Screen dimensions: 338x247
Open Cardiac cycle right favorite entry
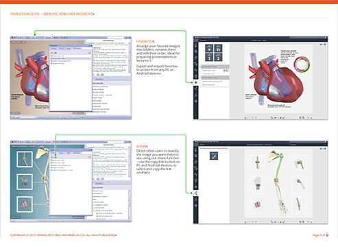point(208,71)
